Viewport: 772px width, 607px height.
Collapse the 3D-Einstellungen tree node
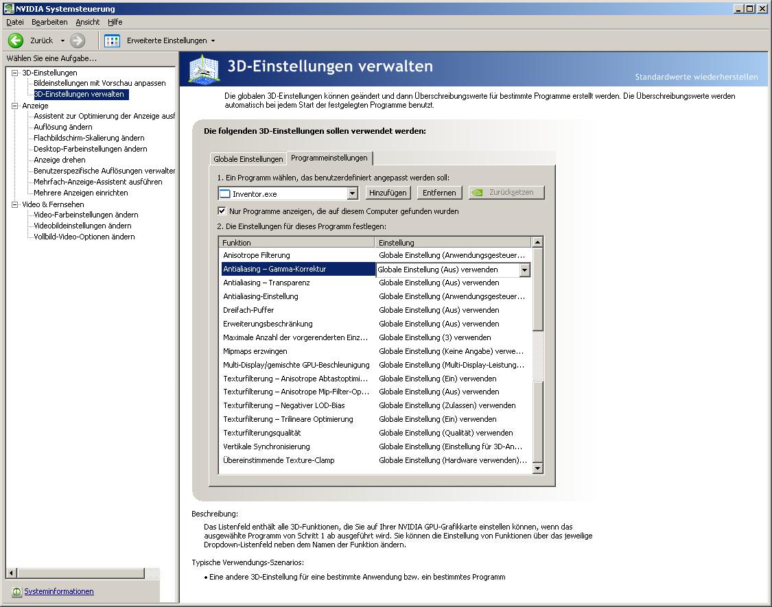click(15, 73)
